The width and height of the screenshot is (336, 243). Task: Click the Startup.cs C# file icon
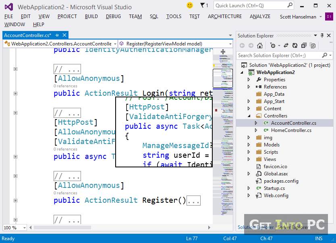click(259, 188)
